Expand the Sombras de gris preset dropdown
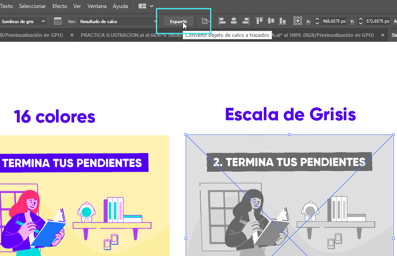Screen dimensions: 397x256 (43, 21)
